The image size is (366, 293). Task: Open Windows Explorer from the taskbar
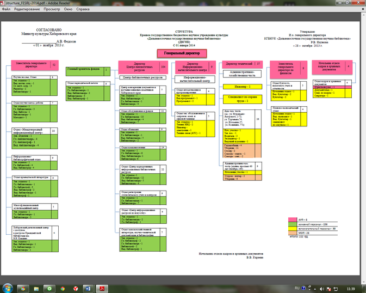click(x=36, y=289)
